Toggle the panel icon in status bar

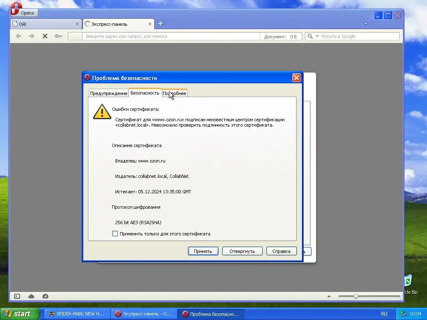tap(17, 296)
